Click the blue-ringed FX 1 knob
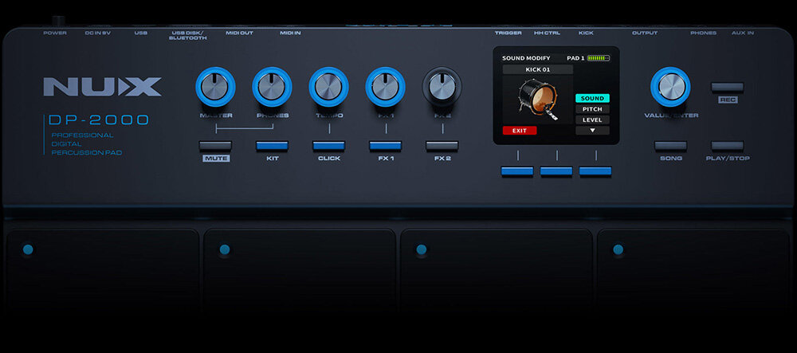Screen dimensions: 797x353 pos(385,86)
